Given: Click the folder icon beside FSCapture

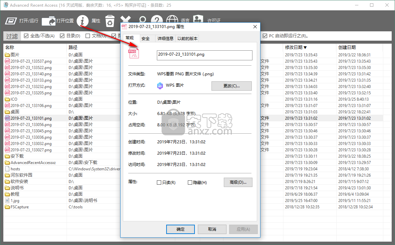Looking at the screenshot, I should tap(7, 207).
